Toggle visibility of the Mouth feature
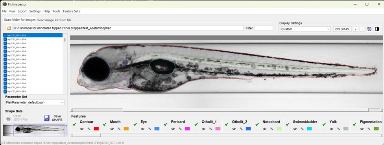This screenshot has width=384, height=145. pyautogui.click(x=112, y=129)
